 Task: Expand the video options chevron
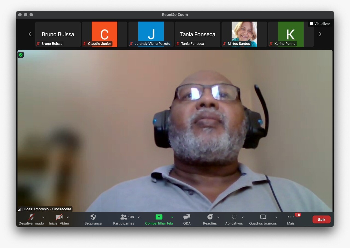(x=68, y=217)
